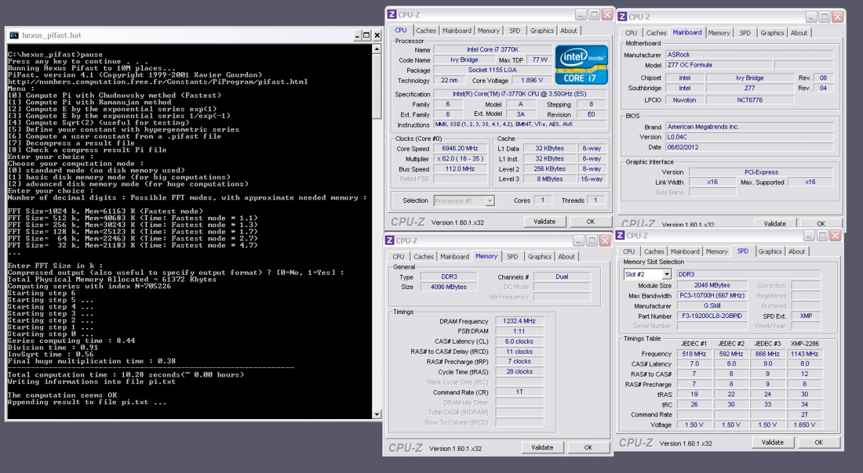Screen dimensions: 863x473
Task: Click the Graphic Interface Version PCI-Express
Action: (761, 172)
